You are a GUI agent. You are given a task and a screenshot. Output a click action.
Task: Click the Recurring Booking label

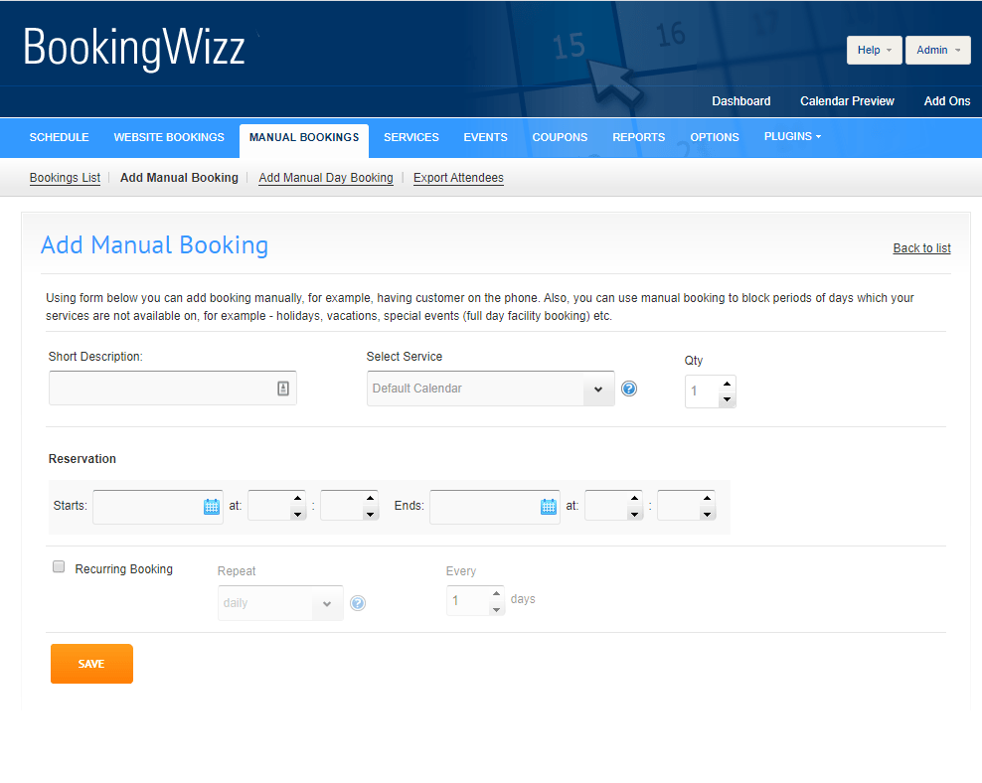coord(124,569)
